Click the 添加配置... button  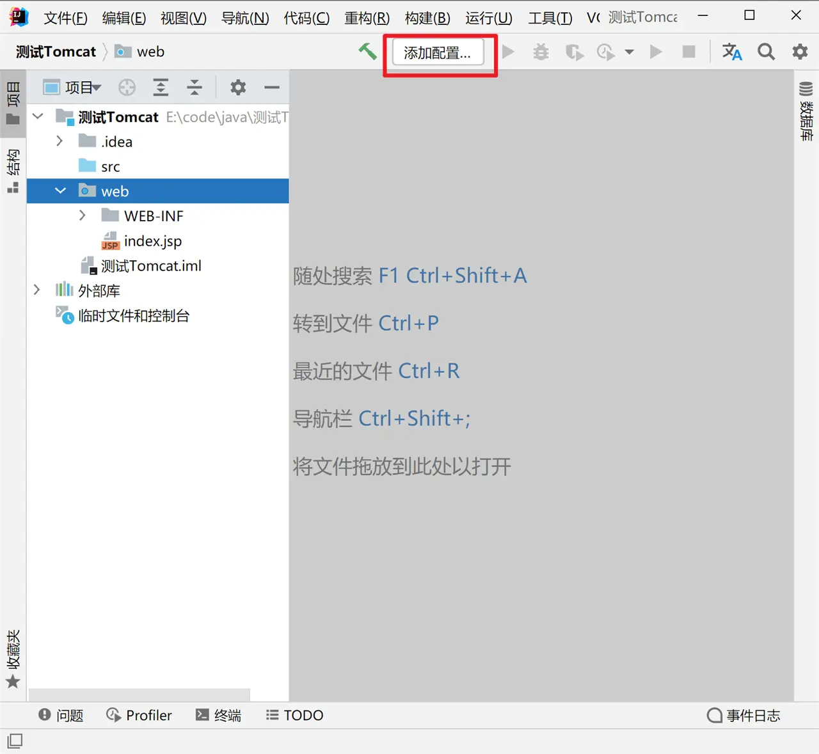(x=437, y=52)
